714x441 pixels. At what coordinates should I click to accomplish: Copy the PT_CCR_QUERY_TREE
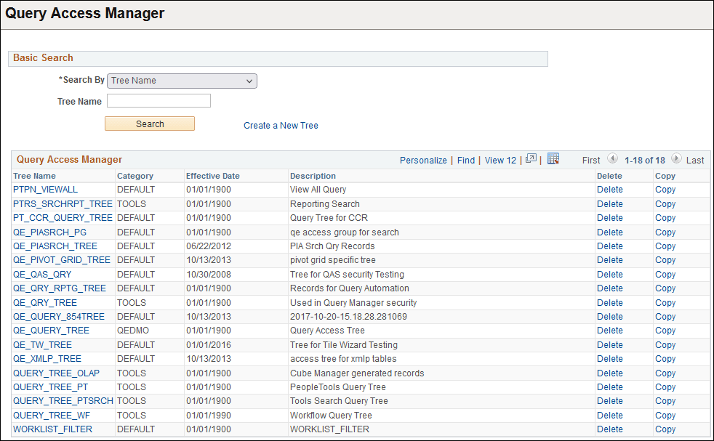click(x=665, y=218)
